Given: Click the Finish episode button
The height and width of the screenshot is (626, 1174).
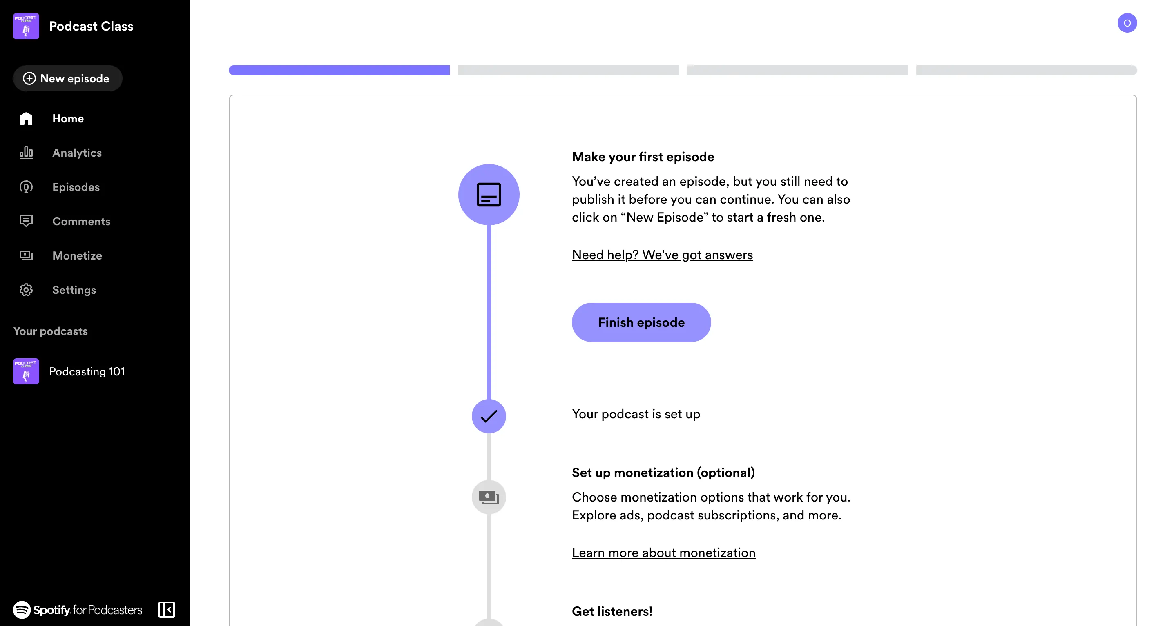Looking at the screenshot, I should [641, 322].
